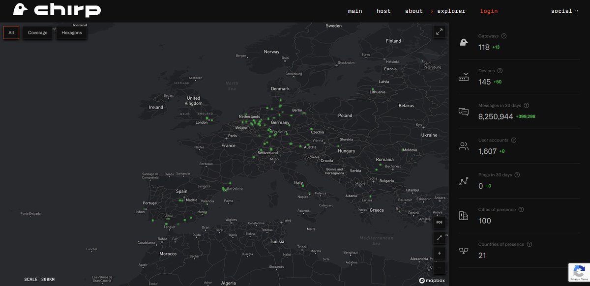Click the Messages chat bubbles icon
This screenshot has width=590, height=286.
coord(464,112)
